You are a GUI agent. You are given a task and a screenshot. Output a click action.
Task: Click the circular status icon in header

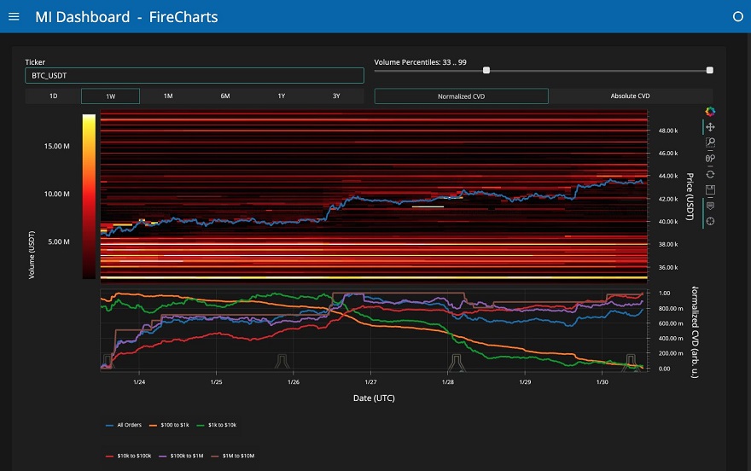pos(738,16)
